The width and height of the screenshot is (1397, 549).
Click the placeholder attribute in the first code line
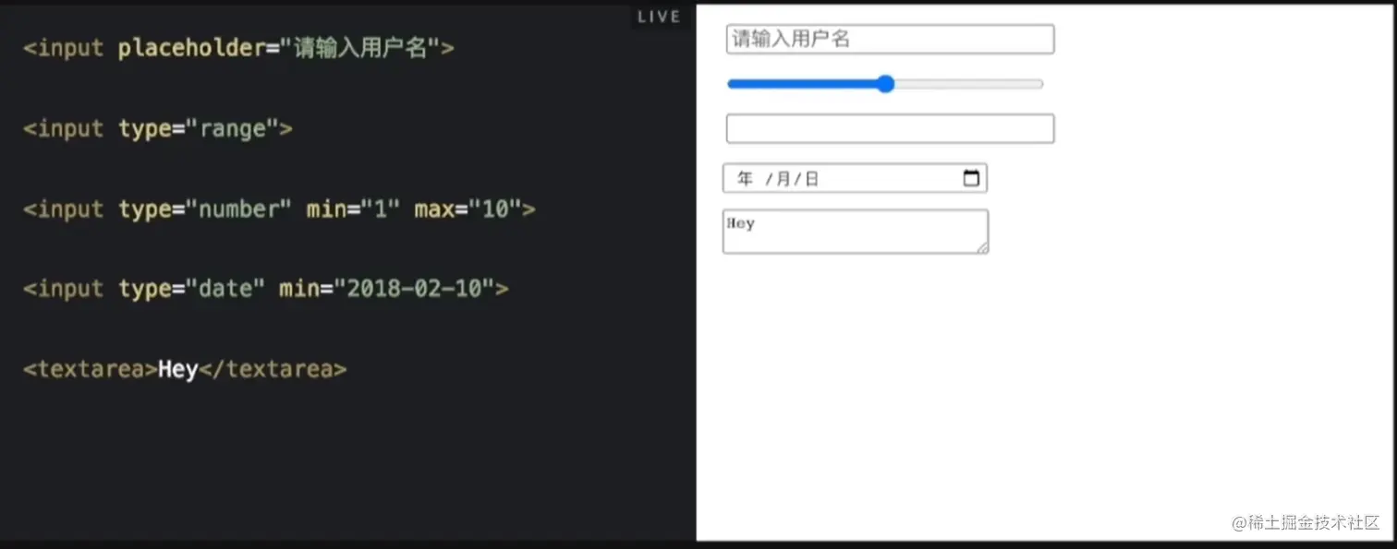pyautogui.click(x=191, y=48)
